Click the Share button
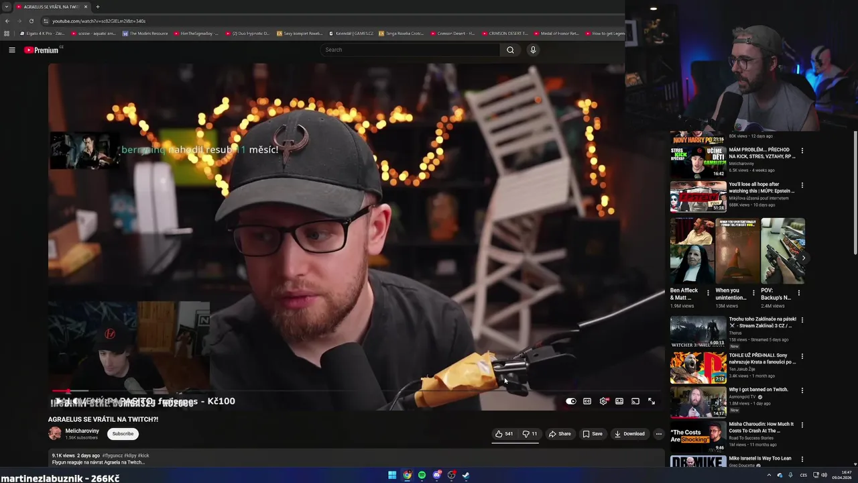858x483 pixels. (x=560, y=433)
